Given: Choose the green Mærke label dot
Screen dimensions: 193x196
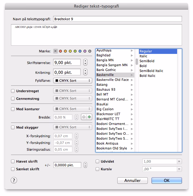Looking at the screenshot, I should (75, 51).
